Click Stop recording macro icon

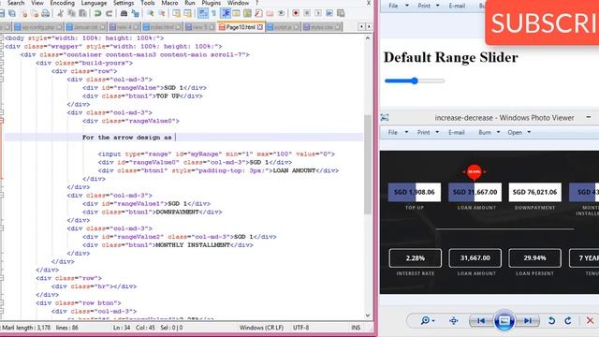(307, 13)
